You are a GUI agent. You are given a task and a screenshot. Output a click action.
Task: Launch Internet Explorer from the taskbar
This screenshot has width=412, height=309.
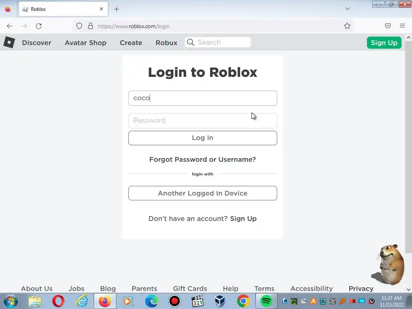tap(82, 301)
